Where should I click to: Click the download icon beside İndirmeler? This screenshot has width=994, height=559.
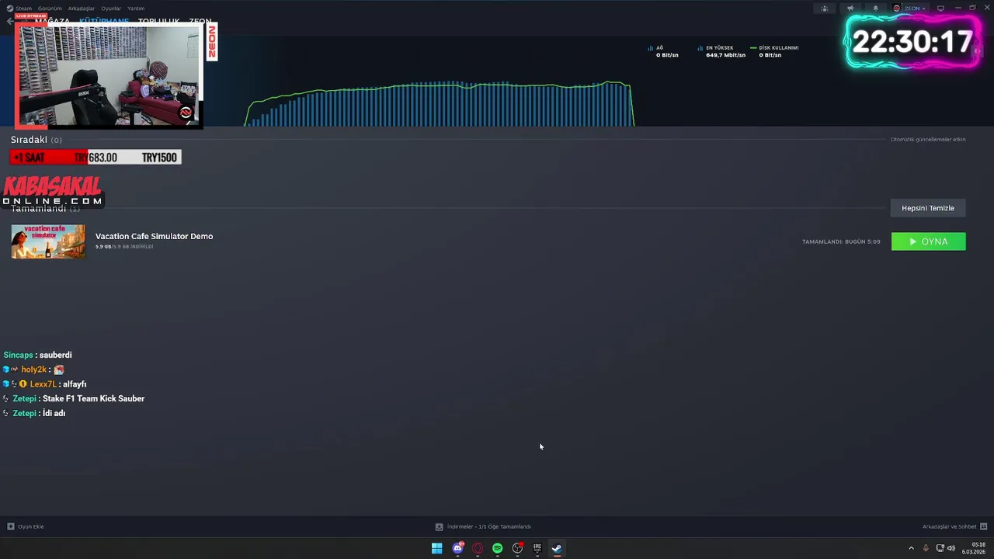coord(439,526)
